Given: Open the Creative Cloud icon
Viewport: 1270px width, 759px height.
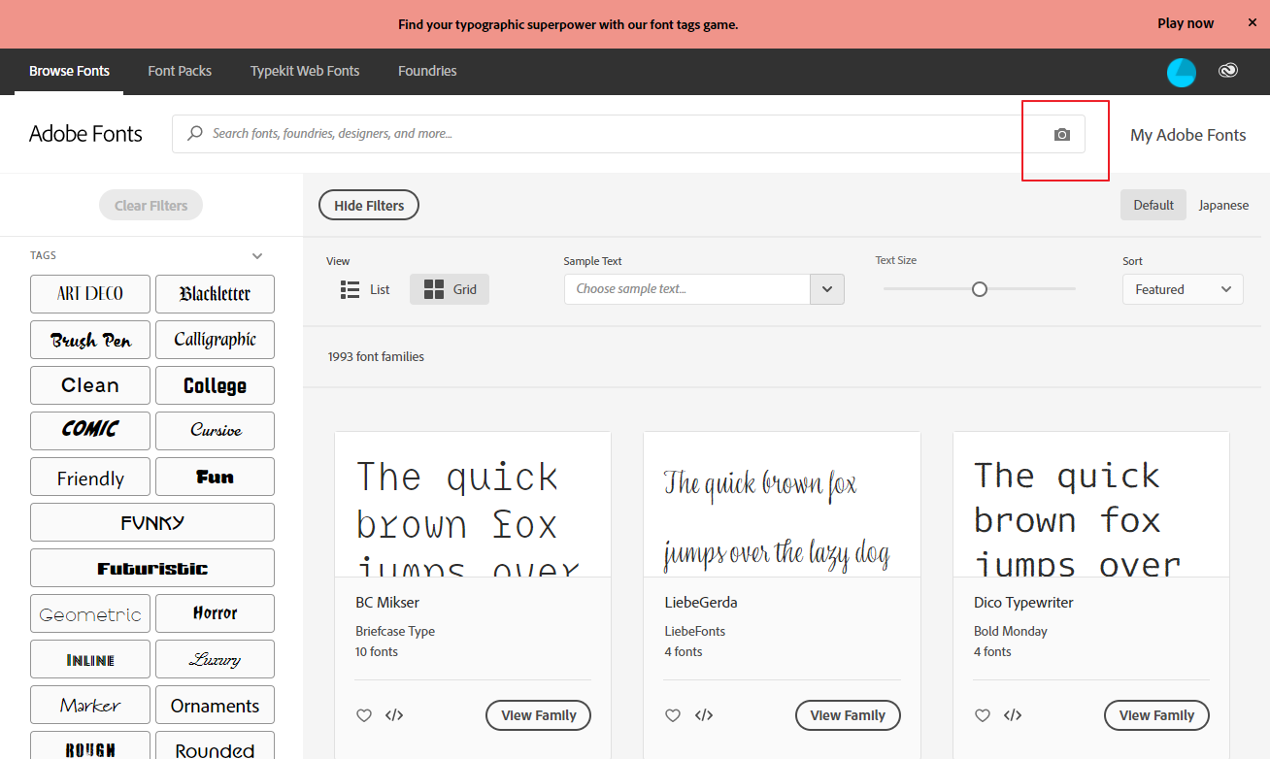Looking at the screenshot, I should (x=1228, y=71).
